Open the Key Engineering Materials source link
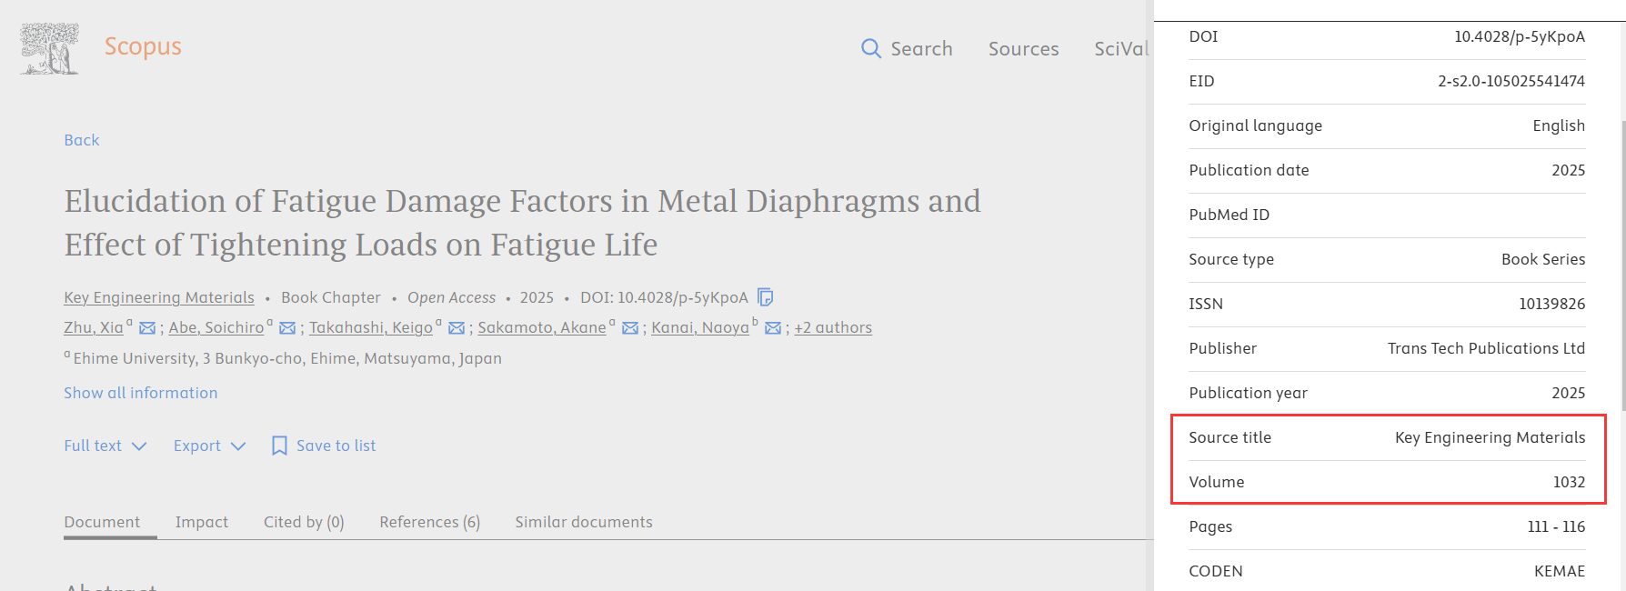The height and width of the screenshot is (591, 1626). click(x=159, y=297)
